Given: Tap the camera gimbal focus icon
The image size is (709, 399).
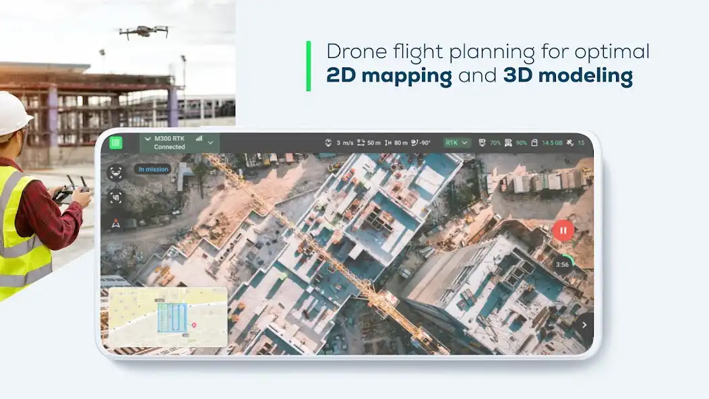Looking at the screenshot, I should [117, 197].
